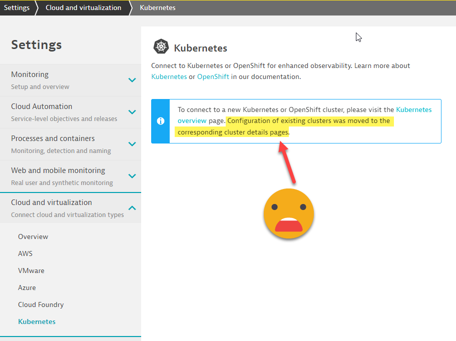The image size is (456, 341).
Task: Go to Cloud and virtualization breadcrumb
Action: [83, 7]
